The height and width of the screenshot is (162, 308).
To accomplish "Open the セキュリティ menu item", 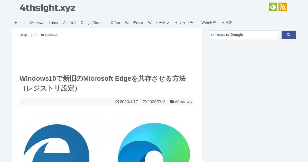I will 186,23.
